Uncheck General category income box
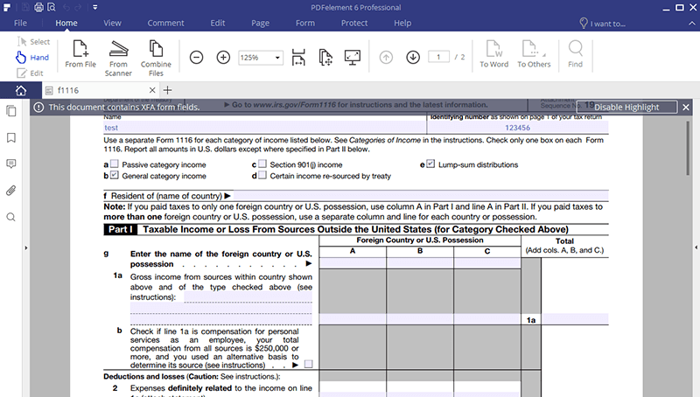This screenshot has height=397, width=700. click(115, 175)
